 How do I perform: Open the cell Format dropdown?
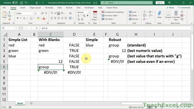point(134,19)
